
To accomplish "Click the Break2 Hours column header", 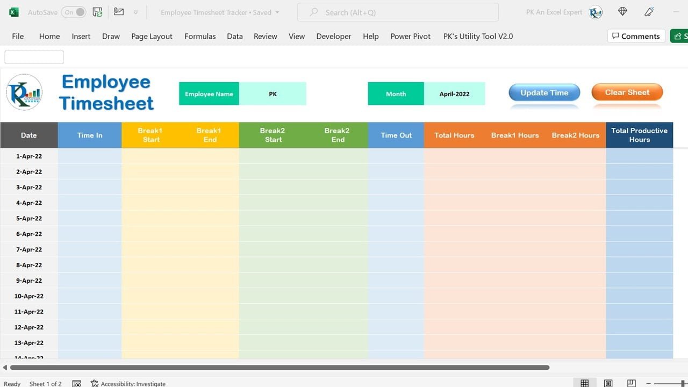I will point(575,135).
